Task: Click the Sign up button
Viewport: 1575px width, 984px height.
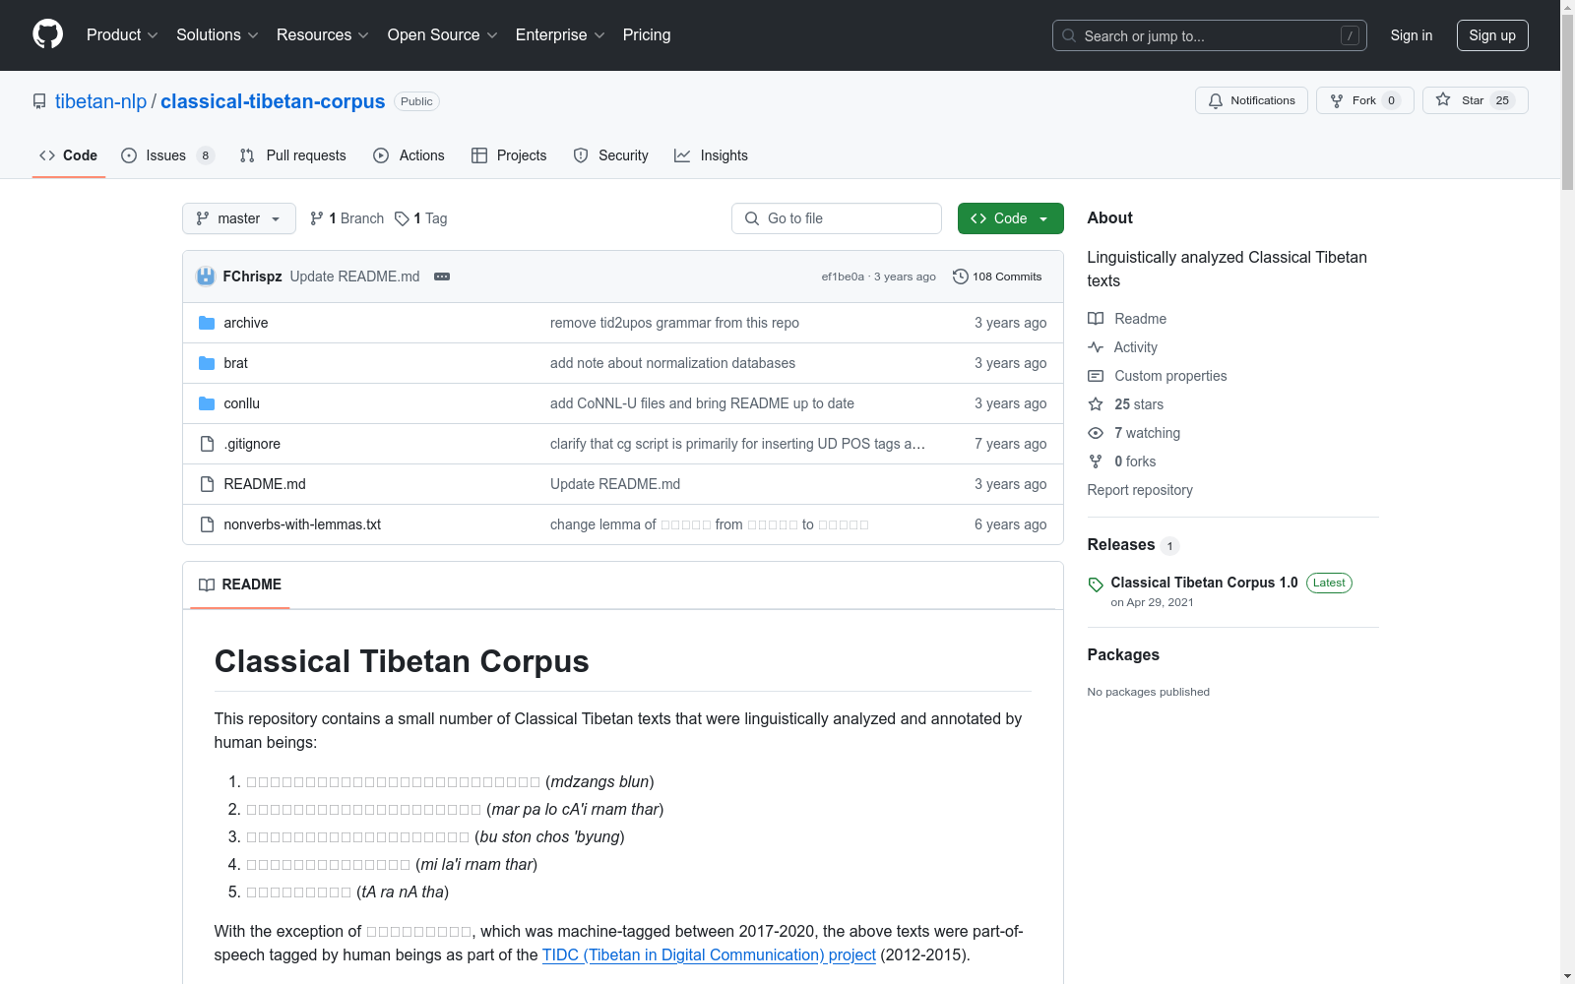Action: [1492, 35]
